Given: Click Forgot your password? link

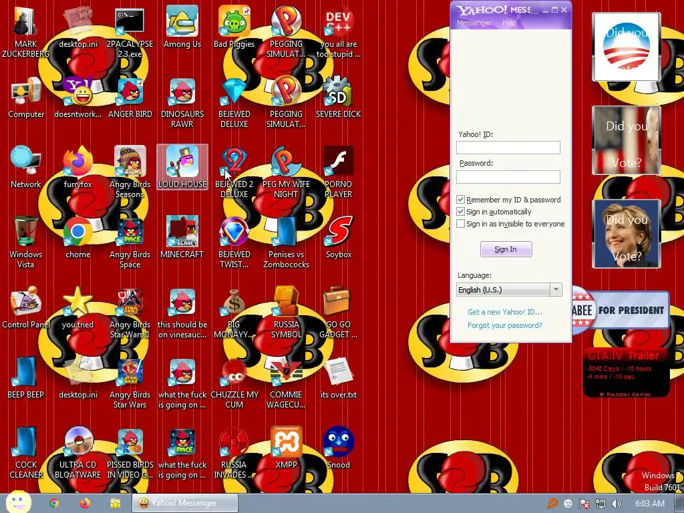Looking at the screenshot, I should point(505,325).
